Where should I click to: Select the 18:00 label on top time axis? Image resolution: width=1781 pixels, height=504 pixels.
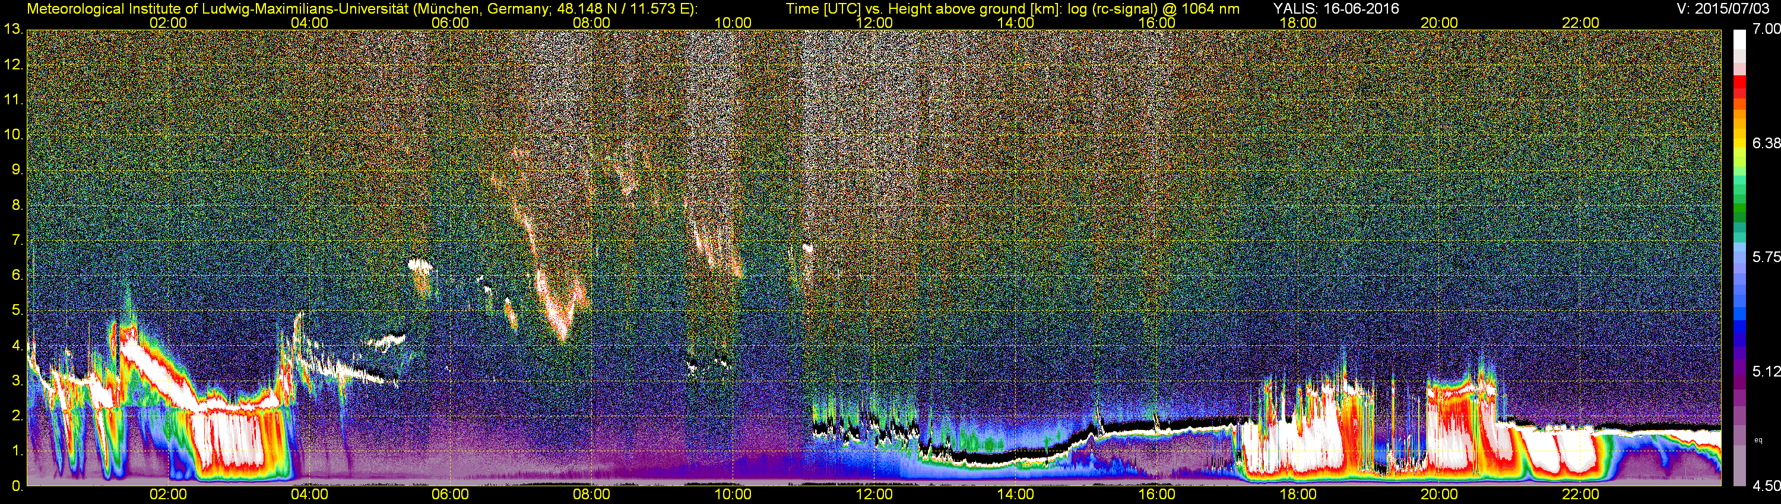[1298, 23]
